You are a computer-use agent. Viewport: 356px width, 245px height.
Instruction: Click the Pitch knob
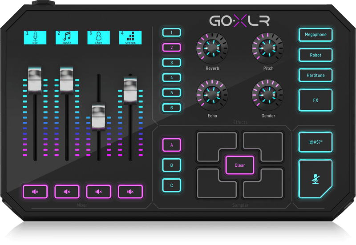(268, 48)
